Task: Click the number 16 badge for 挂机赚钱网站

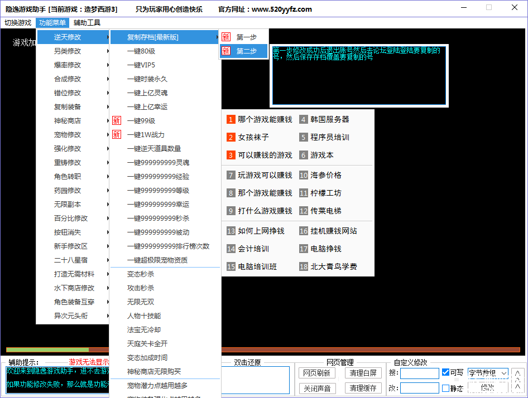Action: tap(304, 231)
